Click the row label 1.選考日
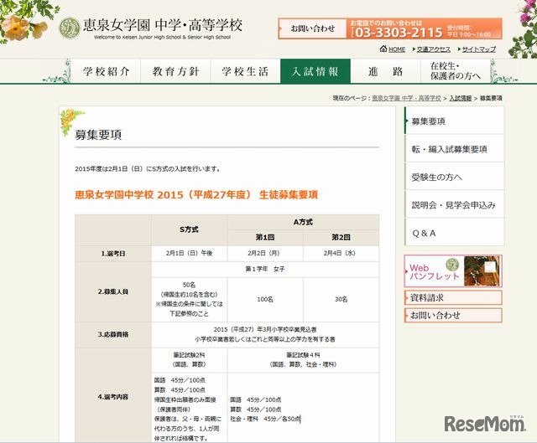This screenshot has width=537, height=443. pos(113,254)
